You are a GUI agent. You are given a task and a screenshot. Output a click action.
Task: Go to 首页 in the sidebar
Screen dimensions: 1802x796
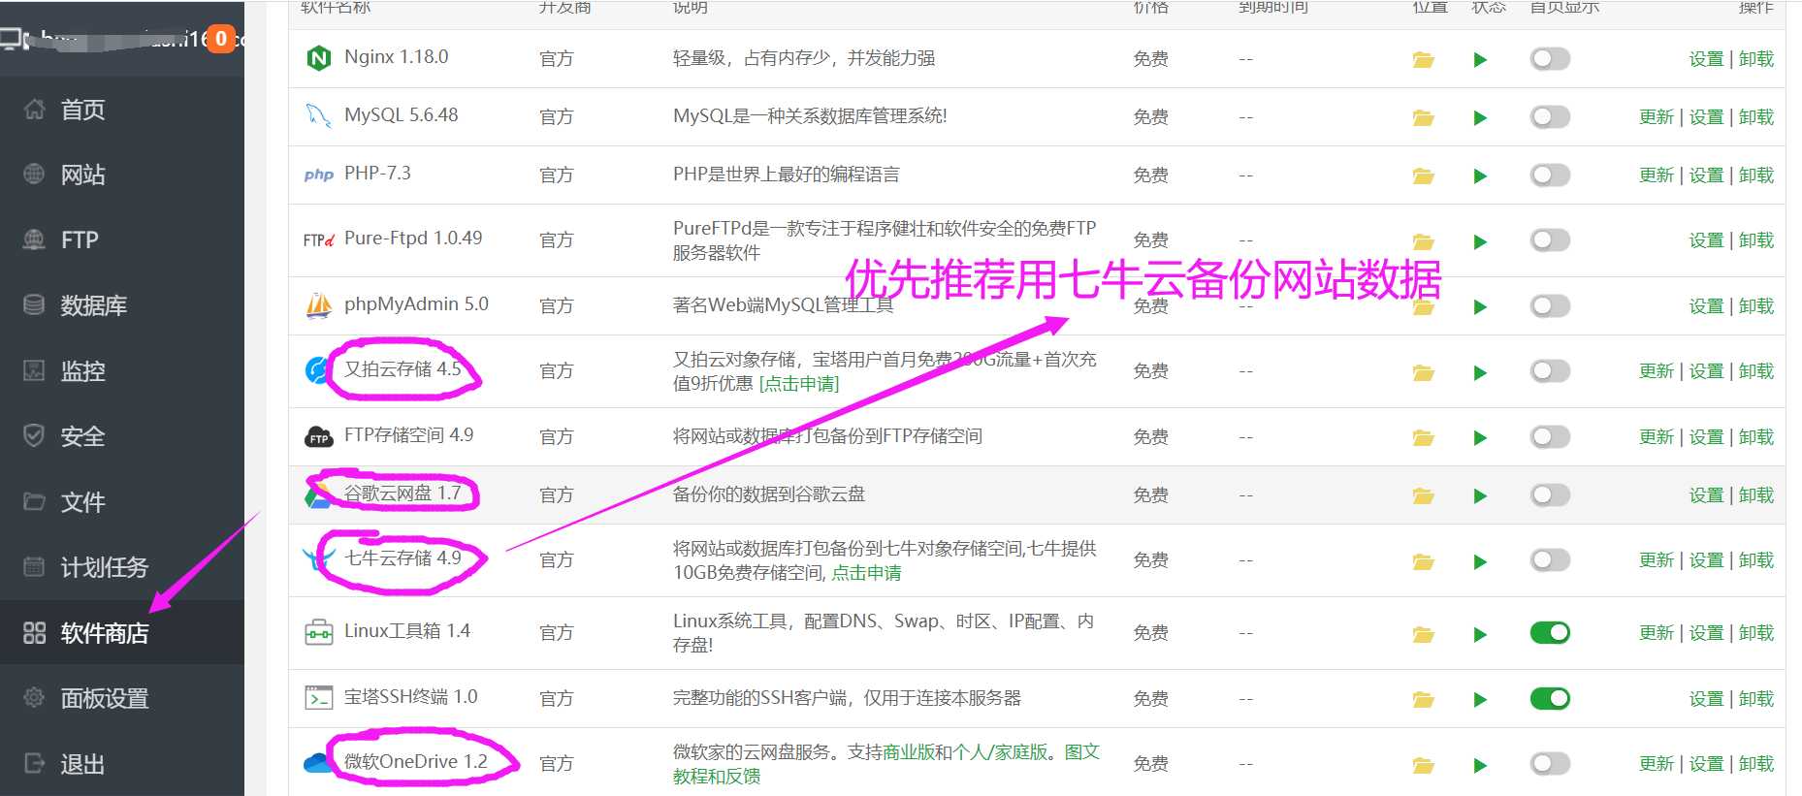[x=122, y=110]
